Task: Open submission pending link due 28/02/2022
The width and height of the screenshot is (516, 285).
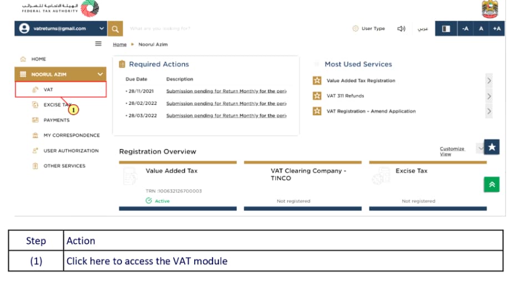Action: (x=226, y=103)
